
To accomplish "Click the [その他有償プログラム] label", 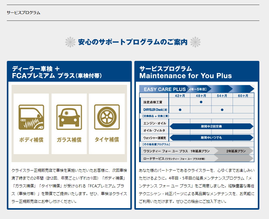I will pos(156,144).
